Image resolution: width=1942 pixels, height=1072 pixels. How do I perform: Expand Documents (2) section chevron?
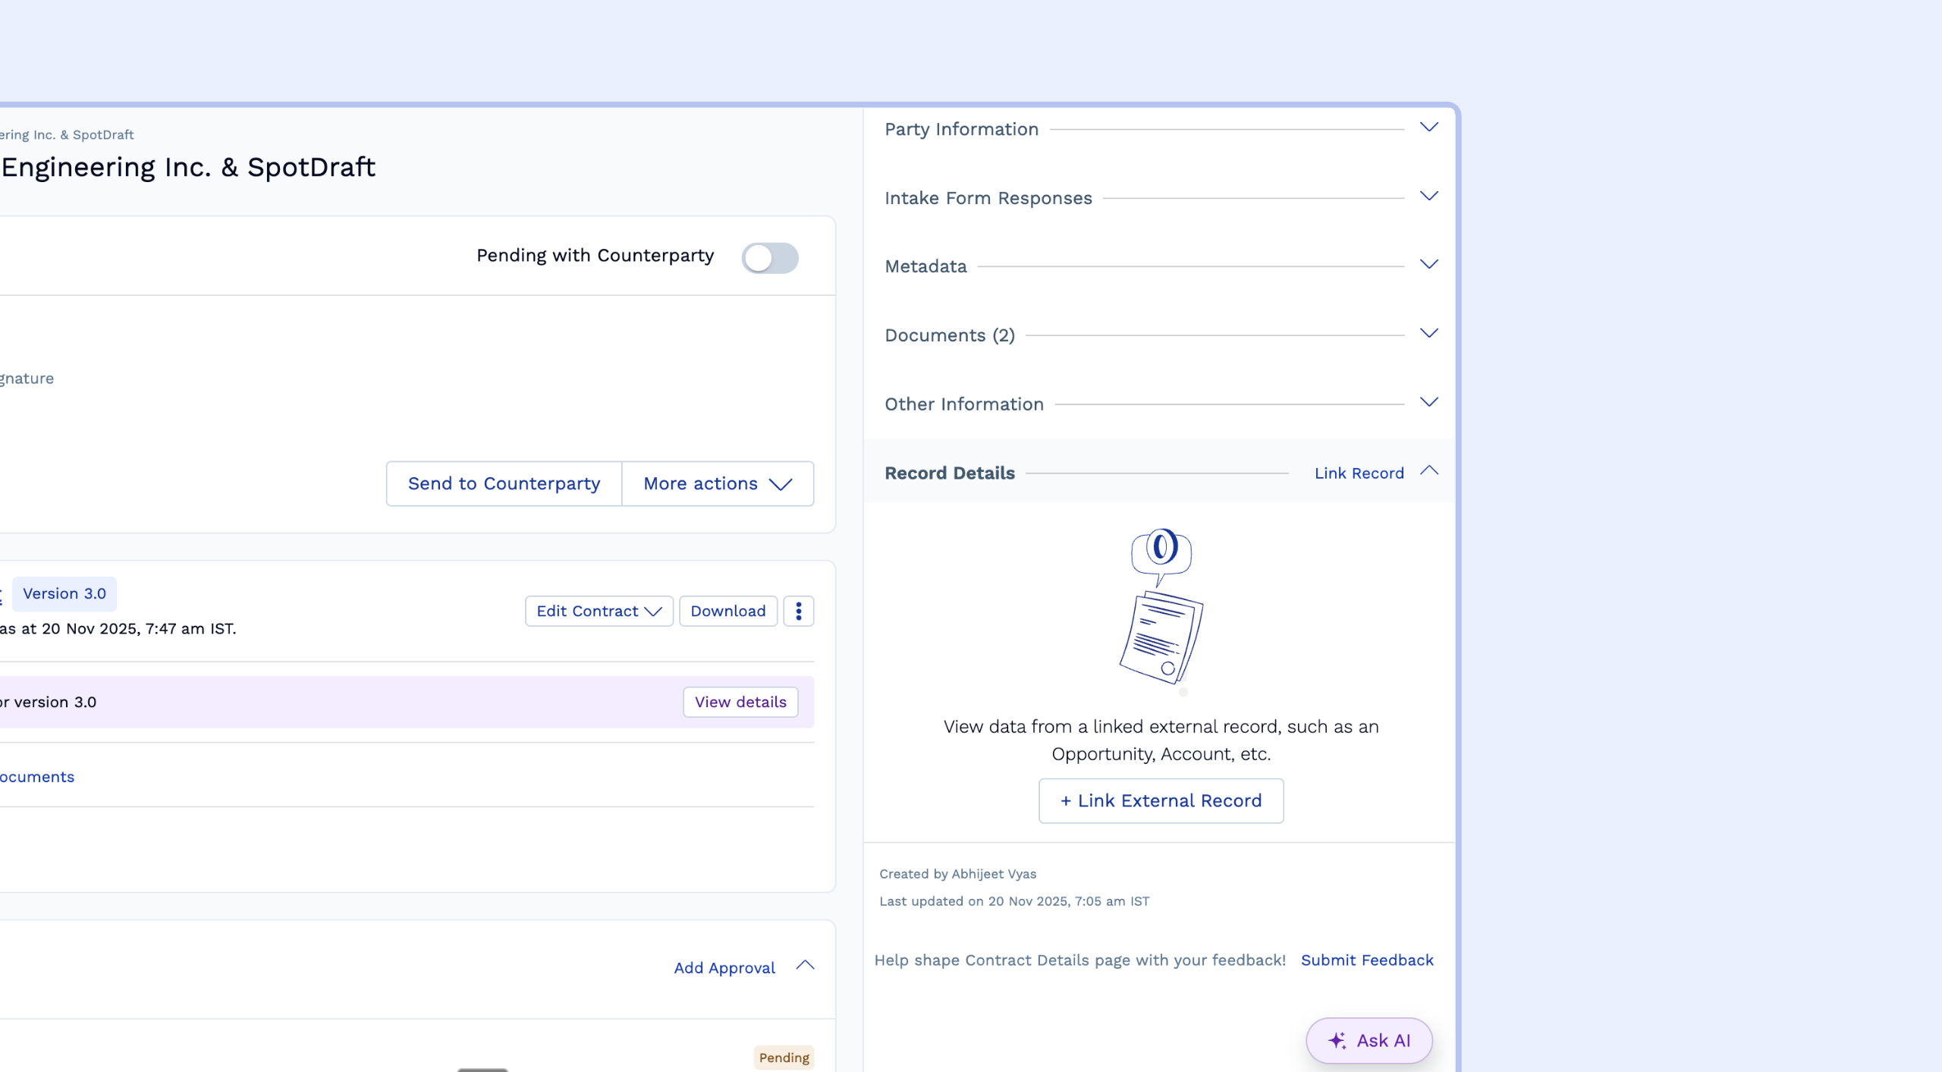point(1428,334)
